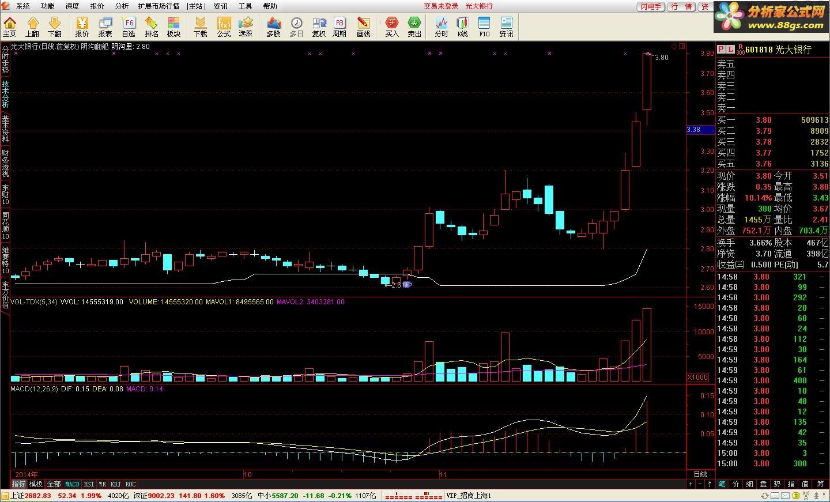Switch indicator to RSI tab
830x502 pixels.
click(89, 484)
